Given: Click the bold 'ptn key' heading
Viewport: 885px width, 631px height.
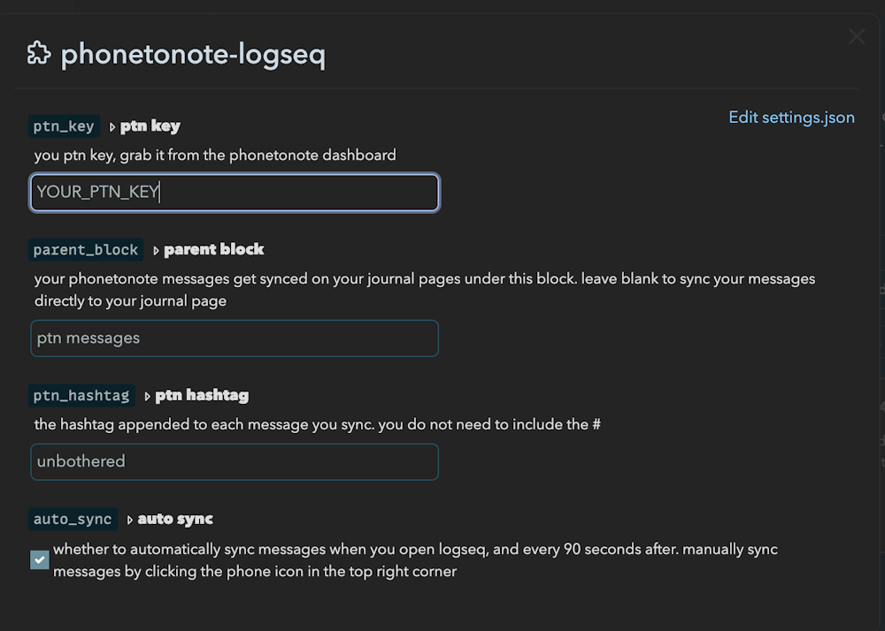Looking at the screenshot, I should click(x=150, y=126).
